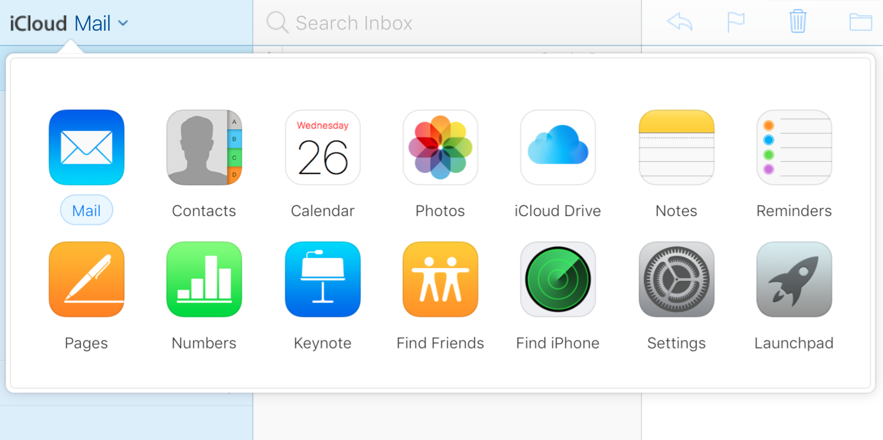Launch the Numbers app icon

(204, 279)
